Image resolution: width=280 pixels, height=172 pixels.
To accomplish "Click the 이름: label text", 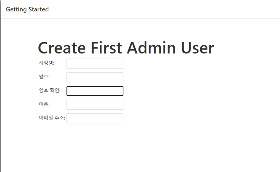I will (x=44, y=104).
